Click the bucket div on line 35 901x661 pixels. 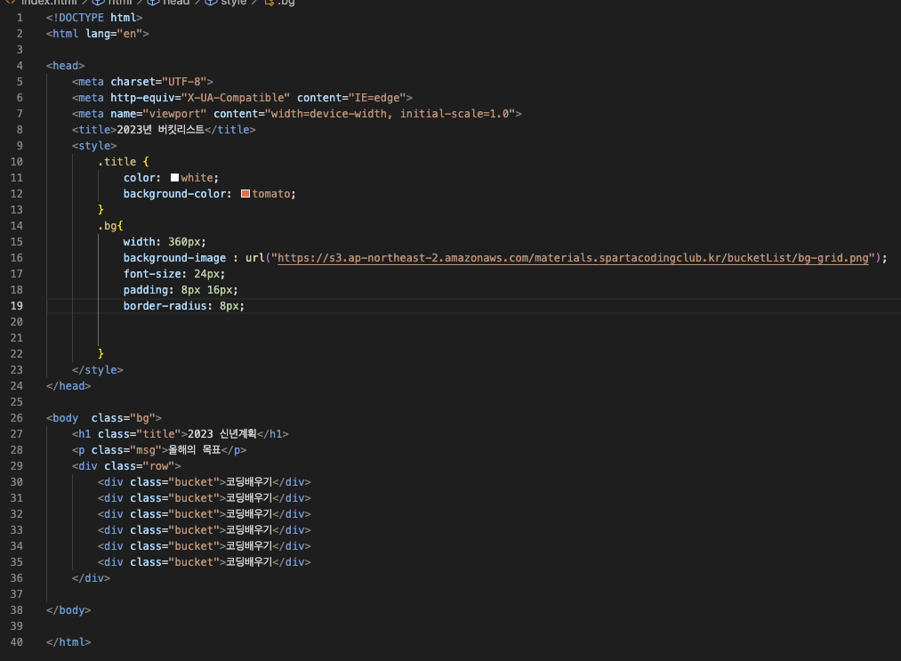coord(204,562)
